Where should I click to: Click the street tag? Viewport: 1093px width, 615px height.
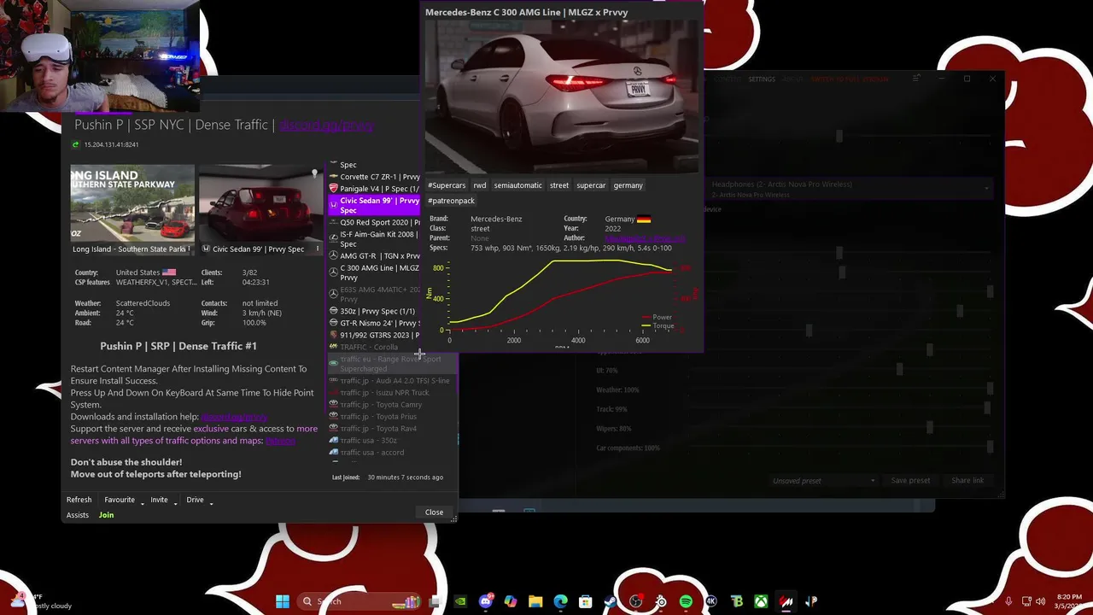(x=559, y=185)
